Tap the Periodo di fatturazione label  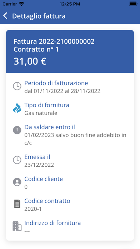tap(56, 83)
